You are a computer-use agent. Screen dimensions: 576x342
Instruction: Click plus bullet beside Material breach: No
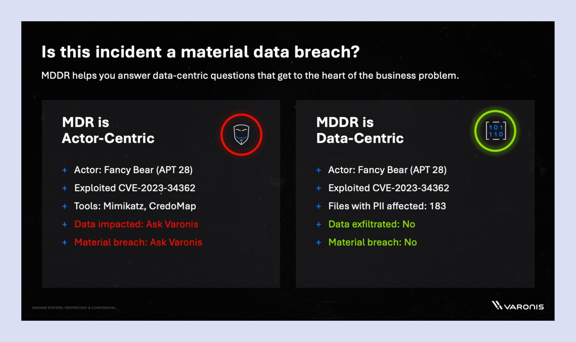318,242
